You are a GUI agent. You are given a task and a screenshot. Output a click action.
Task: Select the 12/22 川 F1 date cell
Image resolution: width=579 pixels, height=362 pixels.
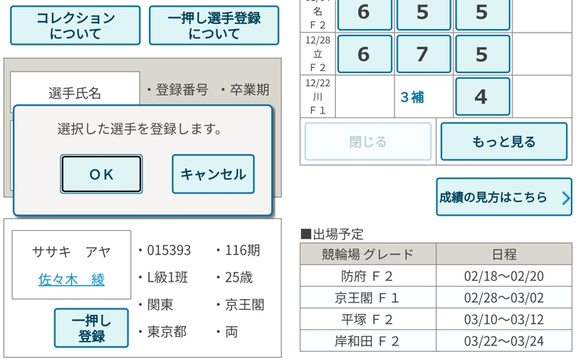click(x=318, y=96)
